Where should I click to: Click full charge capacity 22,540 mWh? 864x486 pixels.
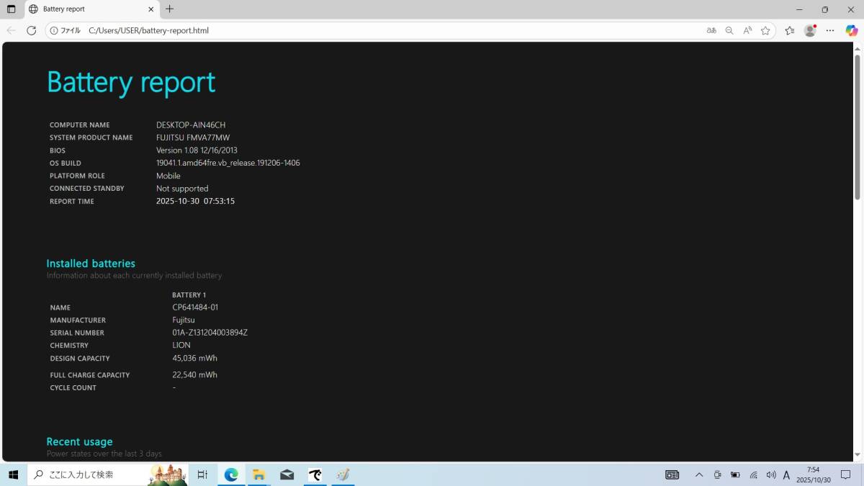pos(194,374)
